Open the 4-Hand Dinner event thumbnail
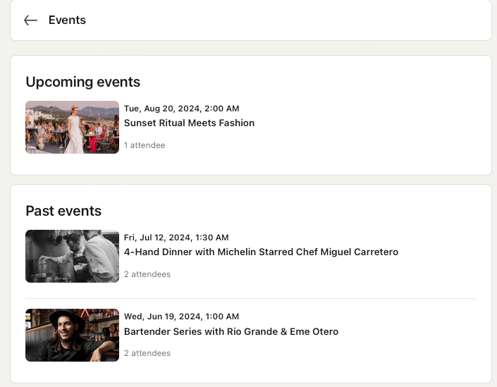 coord(73,256)
